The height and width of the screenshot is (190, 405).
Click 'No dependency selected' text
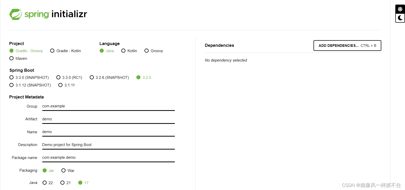coord(226,60)
